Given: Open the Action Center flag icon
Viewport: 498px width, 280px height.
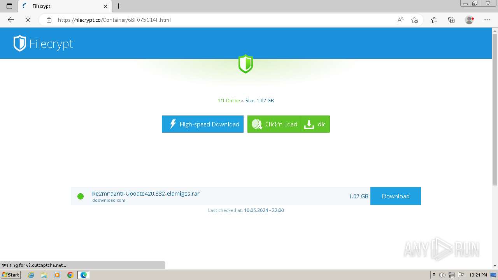Looking at the screenshot, I should tap(461, 275).
